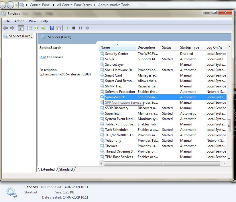The image size is (236, 202).
Task: Select the SSDP Discovery service row
Action: 163,108
